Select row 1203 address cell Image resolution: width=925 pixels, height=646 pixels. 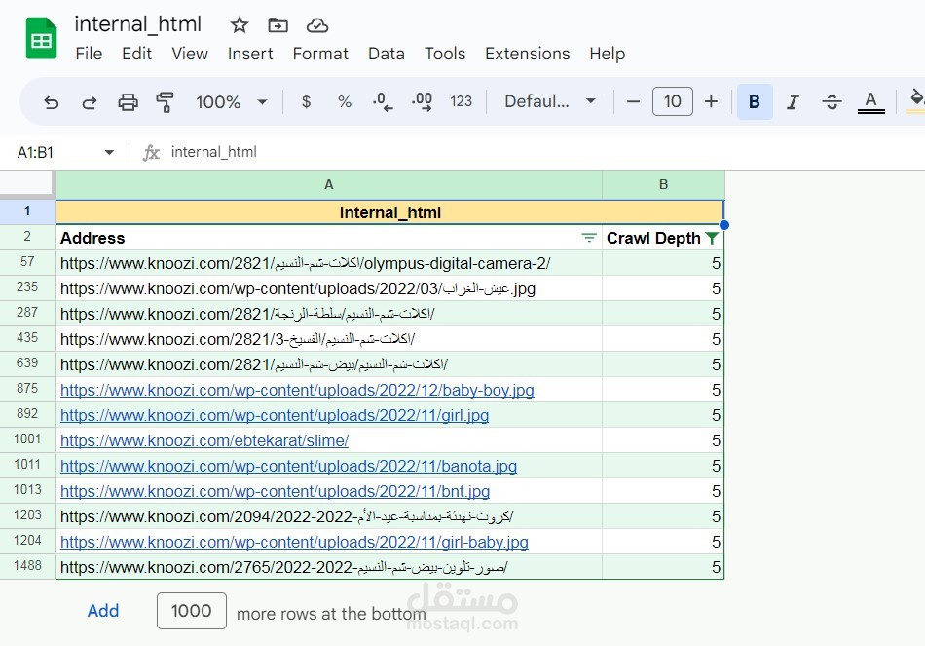[329, 516]
